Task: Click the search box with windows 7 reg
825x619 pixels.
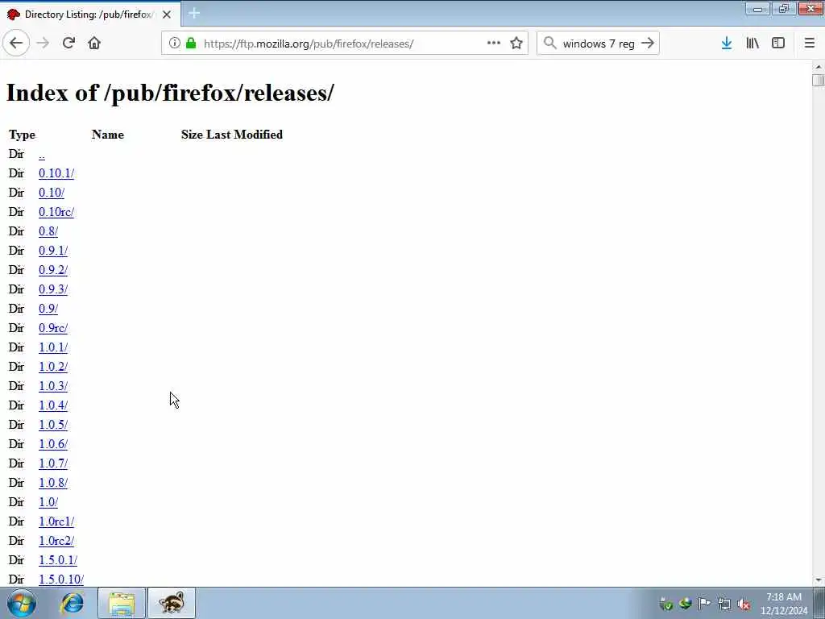Action: [x=598, y=44]
